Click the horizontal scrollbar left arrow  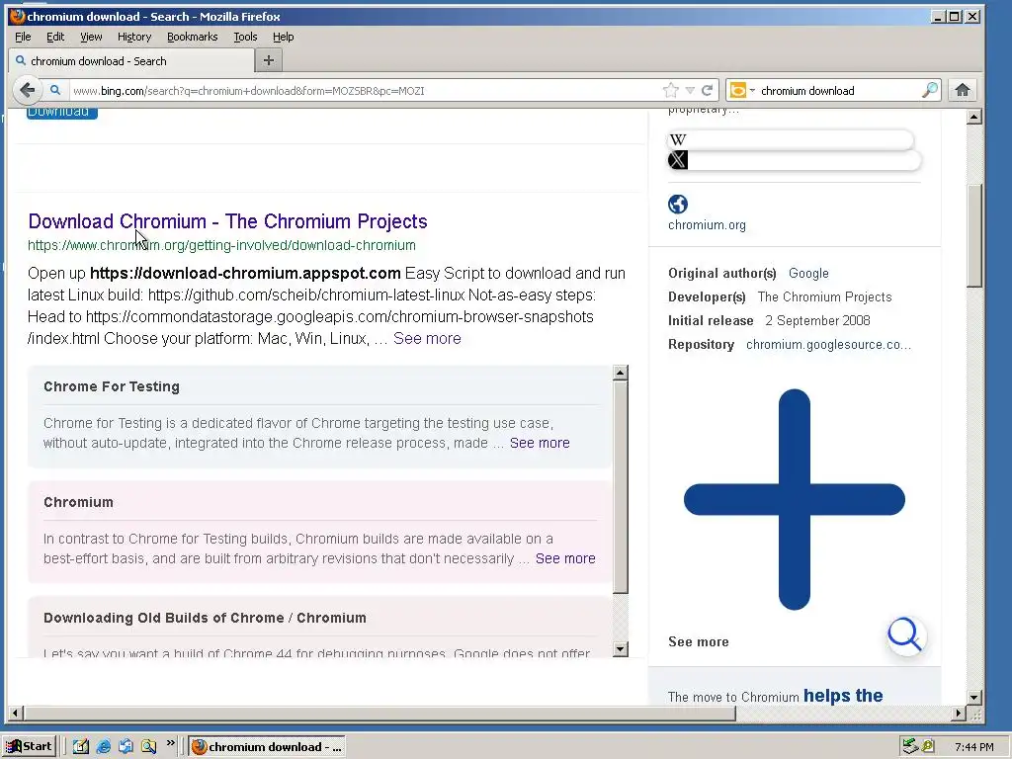pos(16,714)
